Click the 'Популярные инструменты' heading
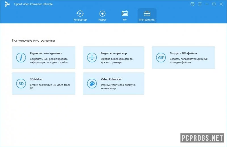Screen dimensions: 227x147 [33, 40]
